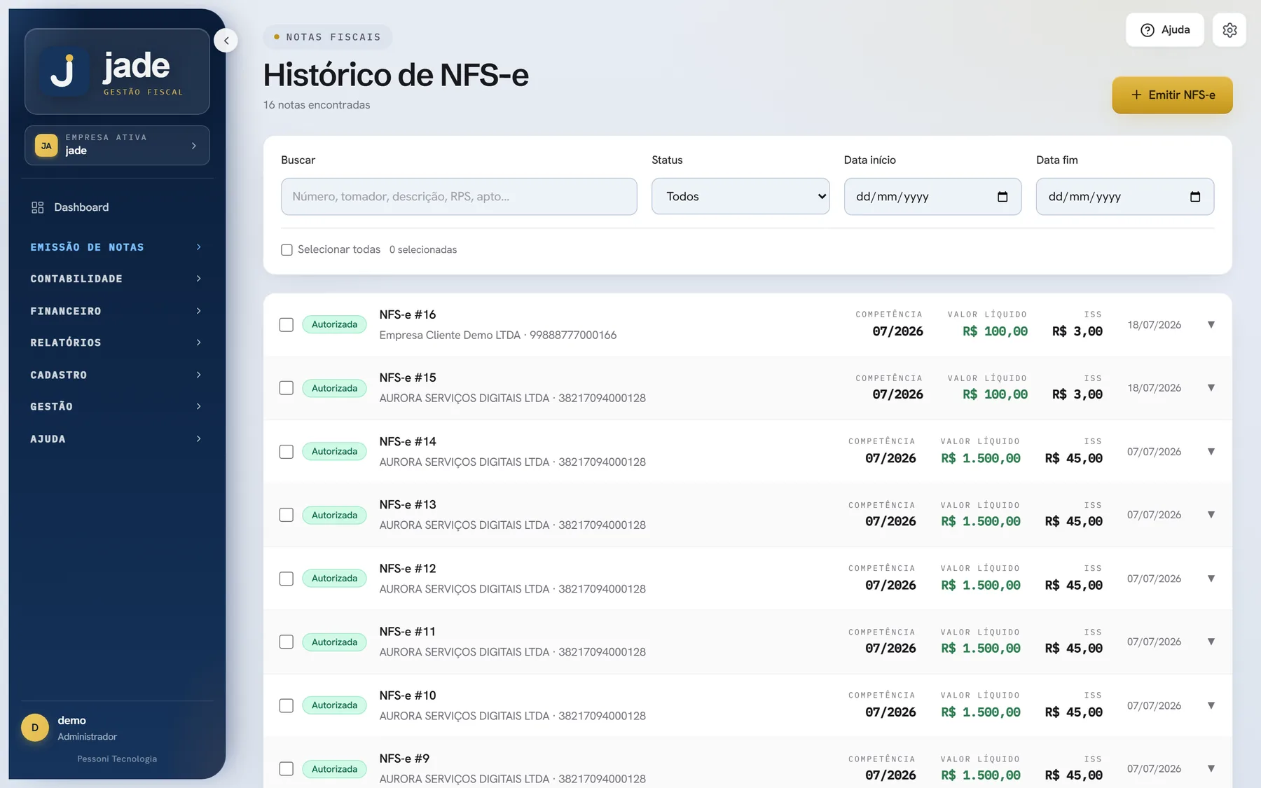
Task: Open the Data fim calendar picker icon
Action: (1195, 197)
